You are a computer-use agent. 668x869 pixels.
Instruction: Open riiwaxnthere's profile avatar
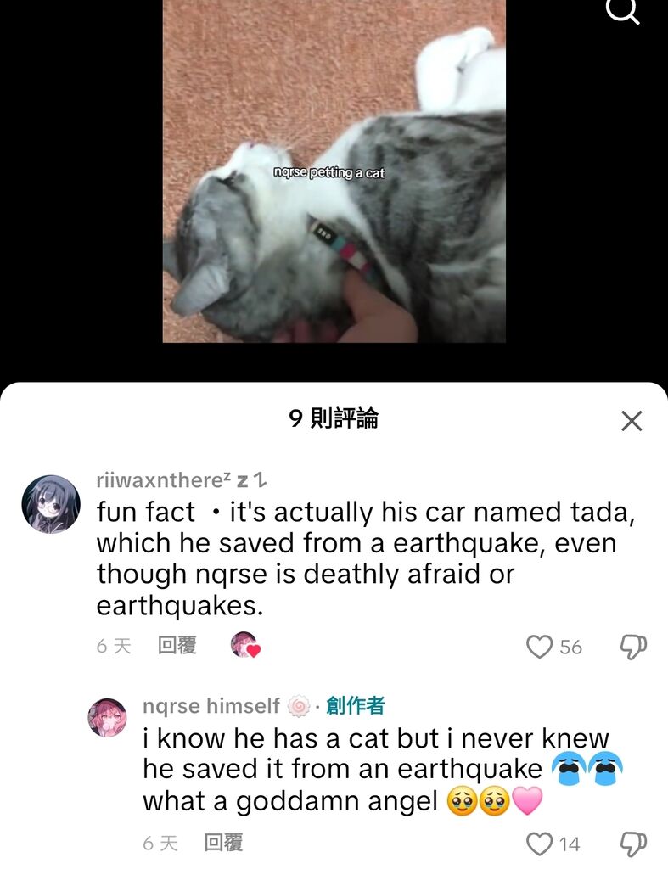51,504
